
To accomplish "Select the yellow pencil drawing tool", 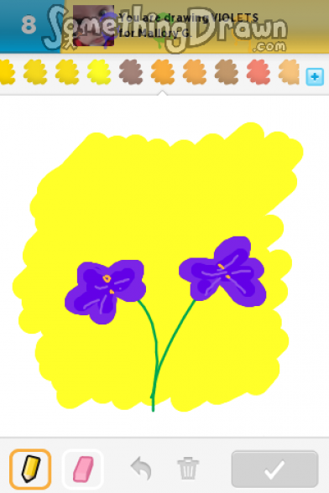I will pos(30,470).
